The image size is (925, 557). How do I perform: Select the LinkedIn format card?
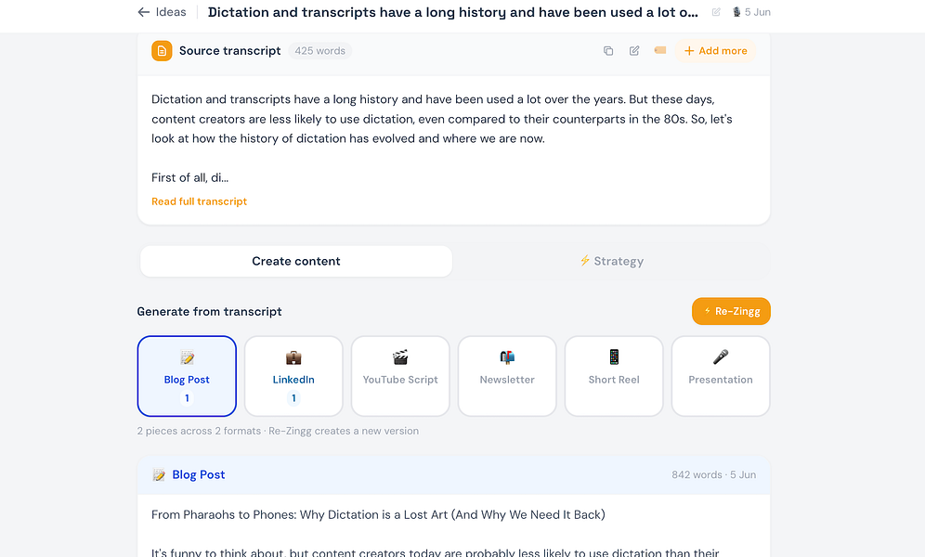click(293, 376)
